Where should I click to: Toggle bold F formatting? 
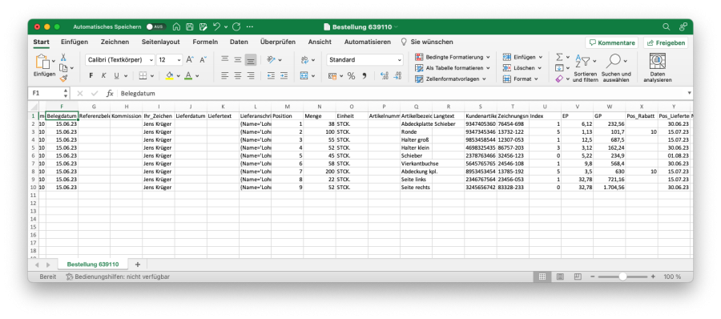coord(91,76)
